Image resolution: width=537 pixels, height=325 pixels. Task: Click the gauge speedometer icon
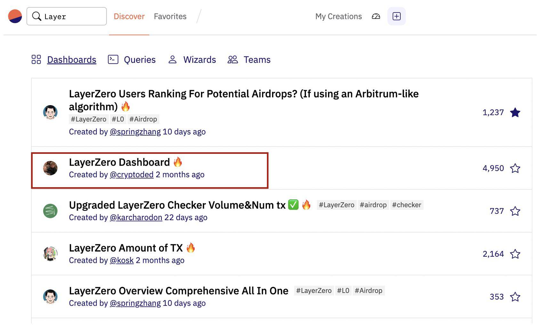376,16
